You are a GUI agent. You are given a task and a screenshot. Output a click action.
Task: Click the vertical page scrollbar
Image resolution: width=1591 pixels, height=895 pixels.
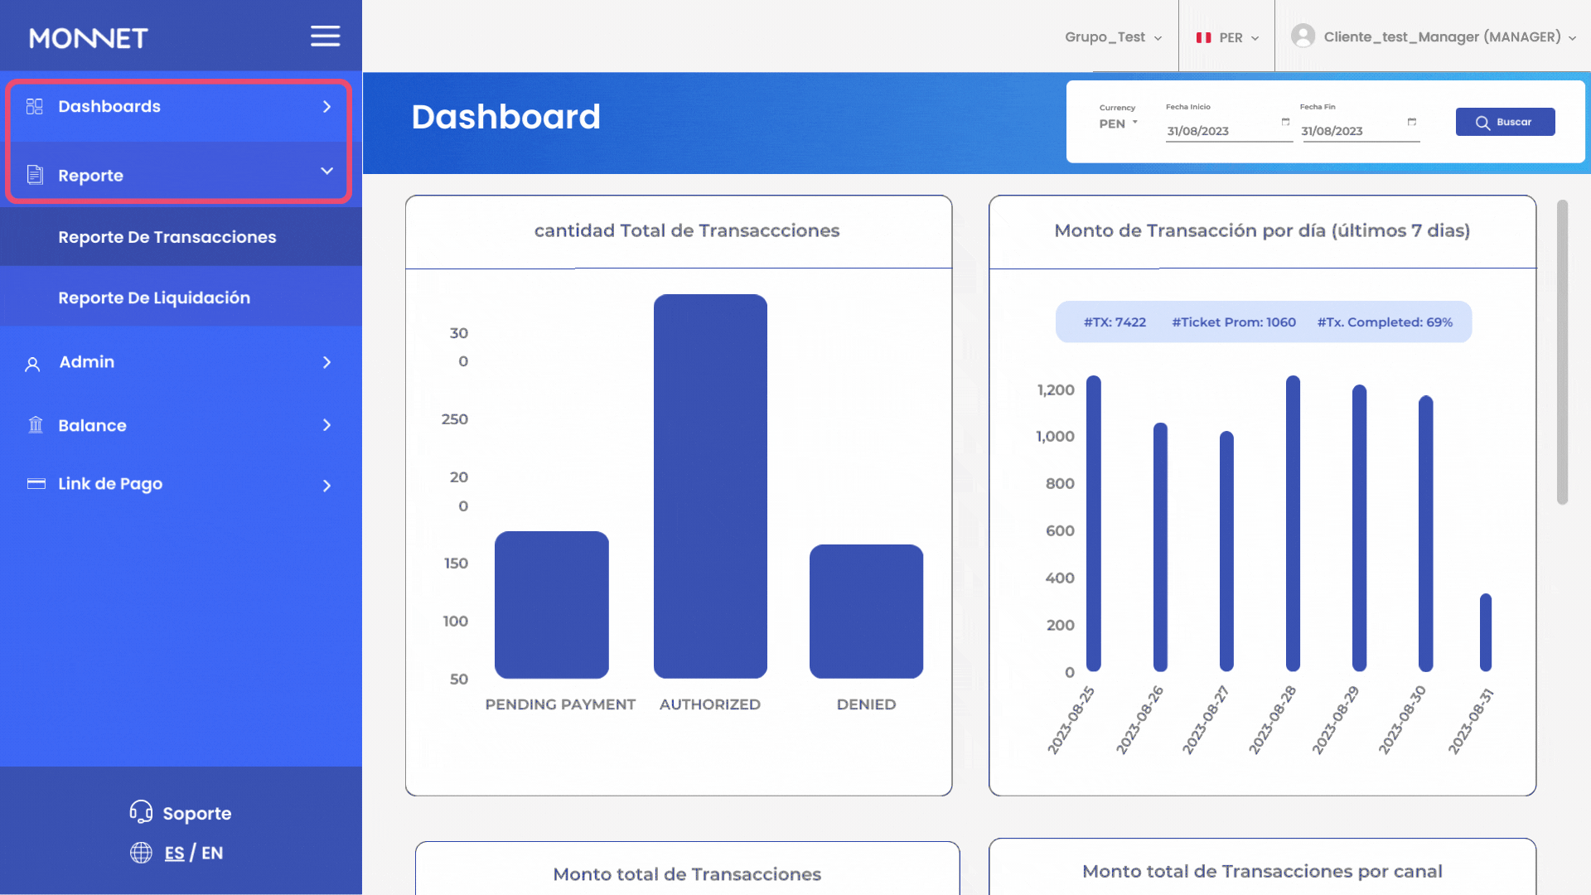[x=1562, y=352]
